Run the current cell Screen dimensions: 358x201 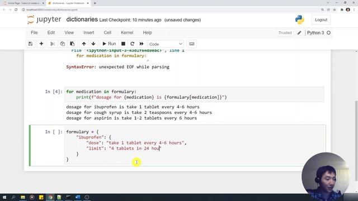point(109,44)
